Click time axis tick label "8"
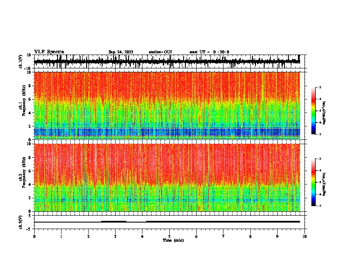The image size is (343, 265). (250, 236)
